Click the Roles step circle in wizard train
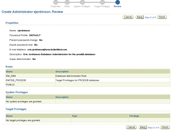The image size is (171, 130). 67,2
